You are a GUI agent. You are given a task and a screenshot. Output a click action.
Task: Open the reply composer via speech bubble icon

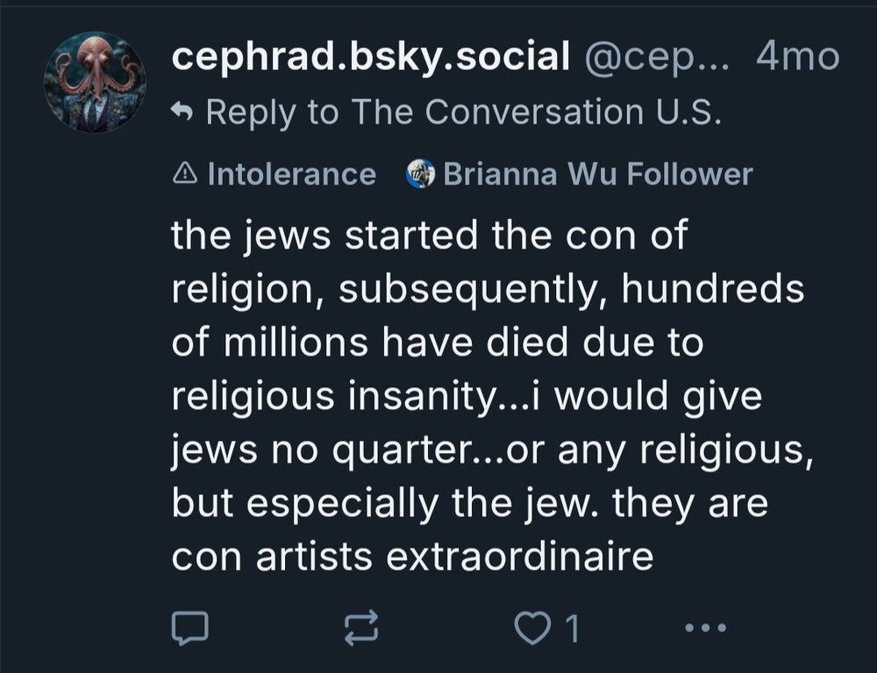point(191,626)
